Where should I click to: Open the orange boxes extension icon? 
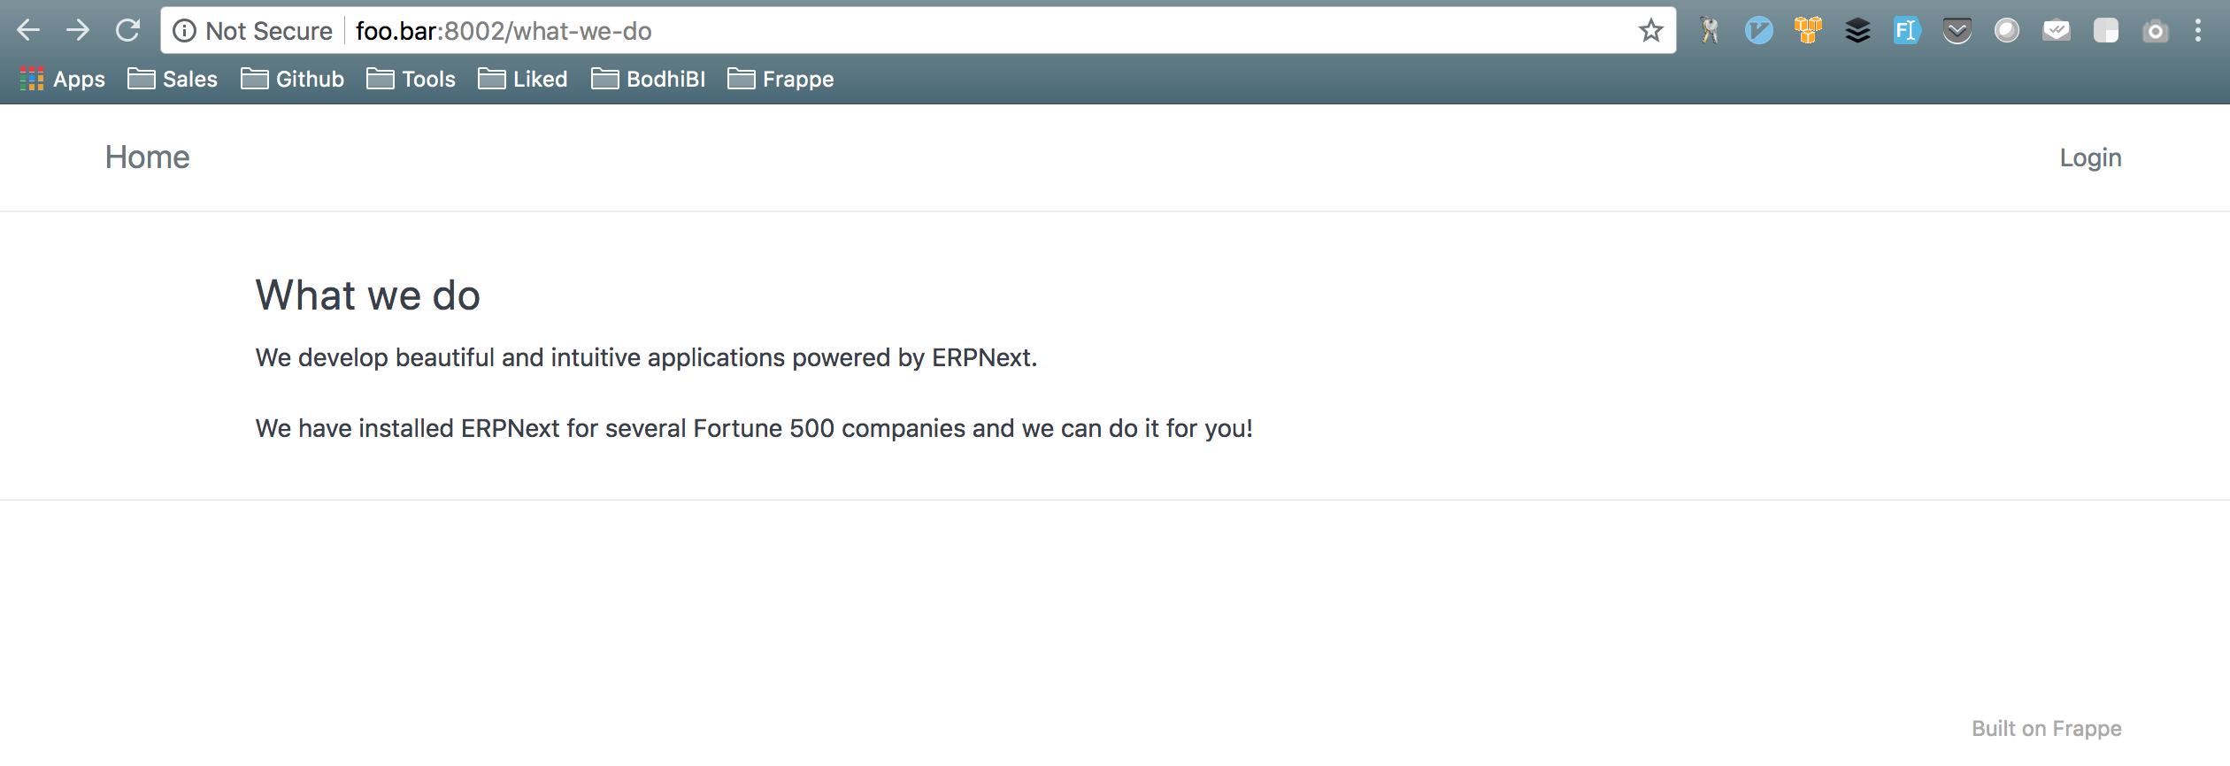pos(1808,30)
